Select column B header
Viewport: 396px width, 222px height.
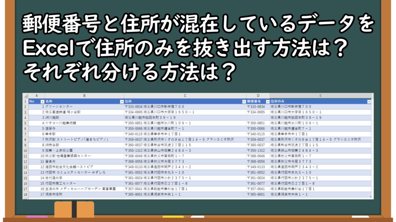coord(84,96)
